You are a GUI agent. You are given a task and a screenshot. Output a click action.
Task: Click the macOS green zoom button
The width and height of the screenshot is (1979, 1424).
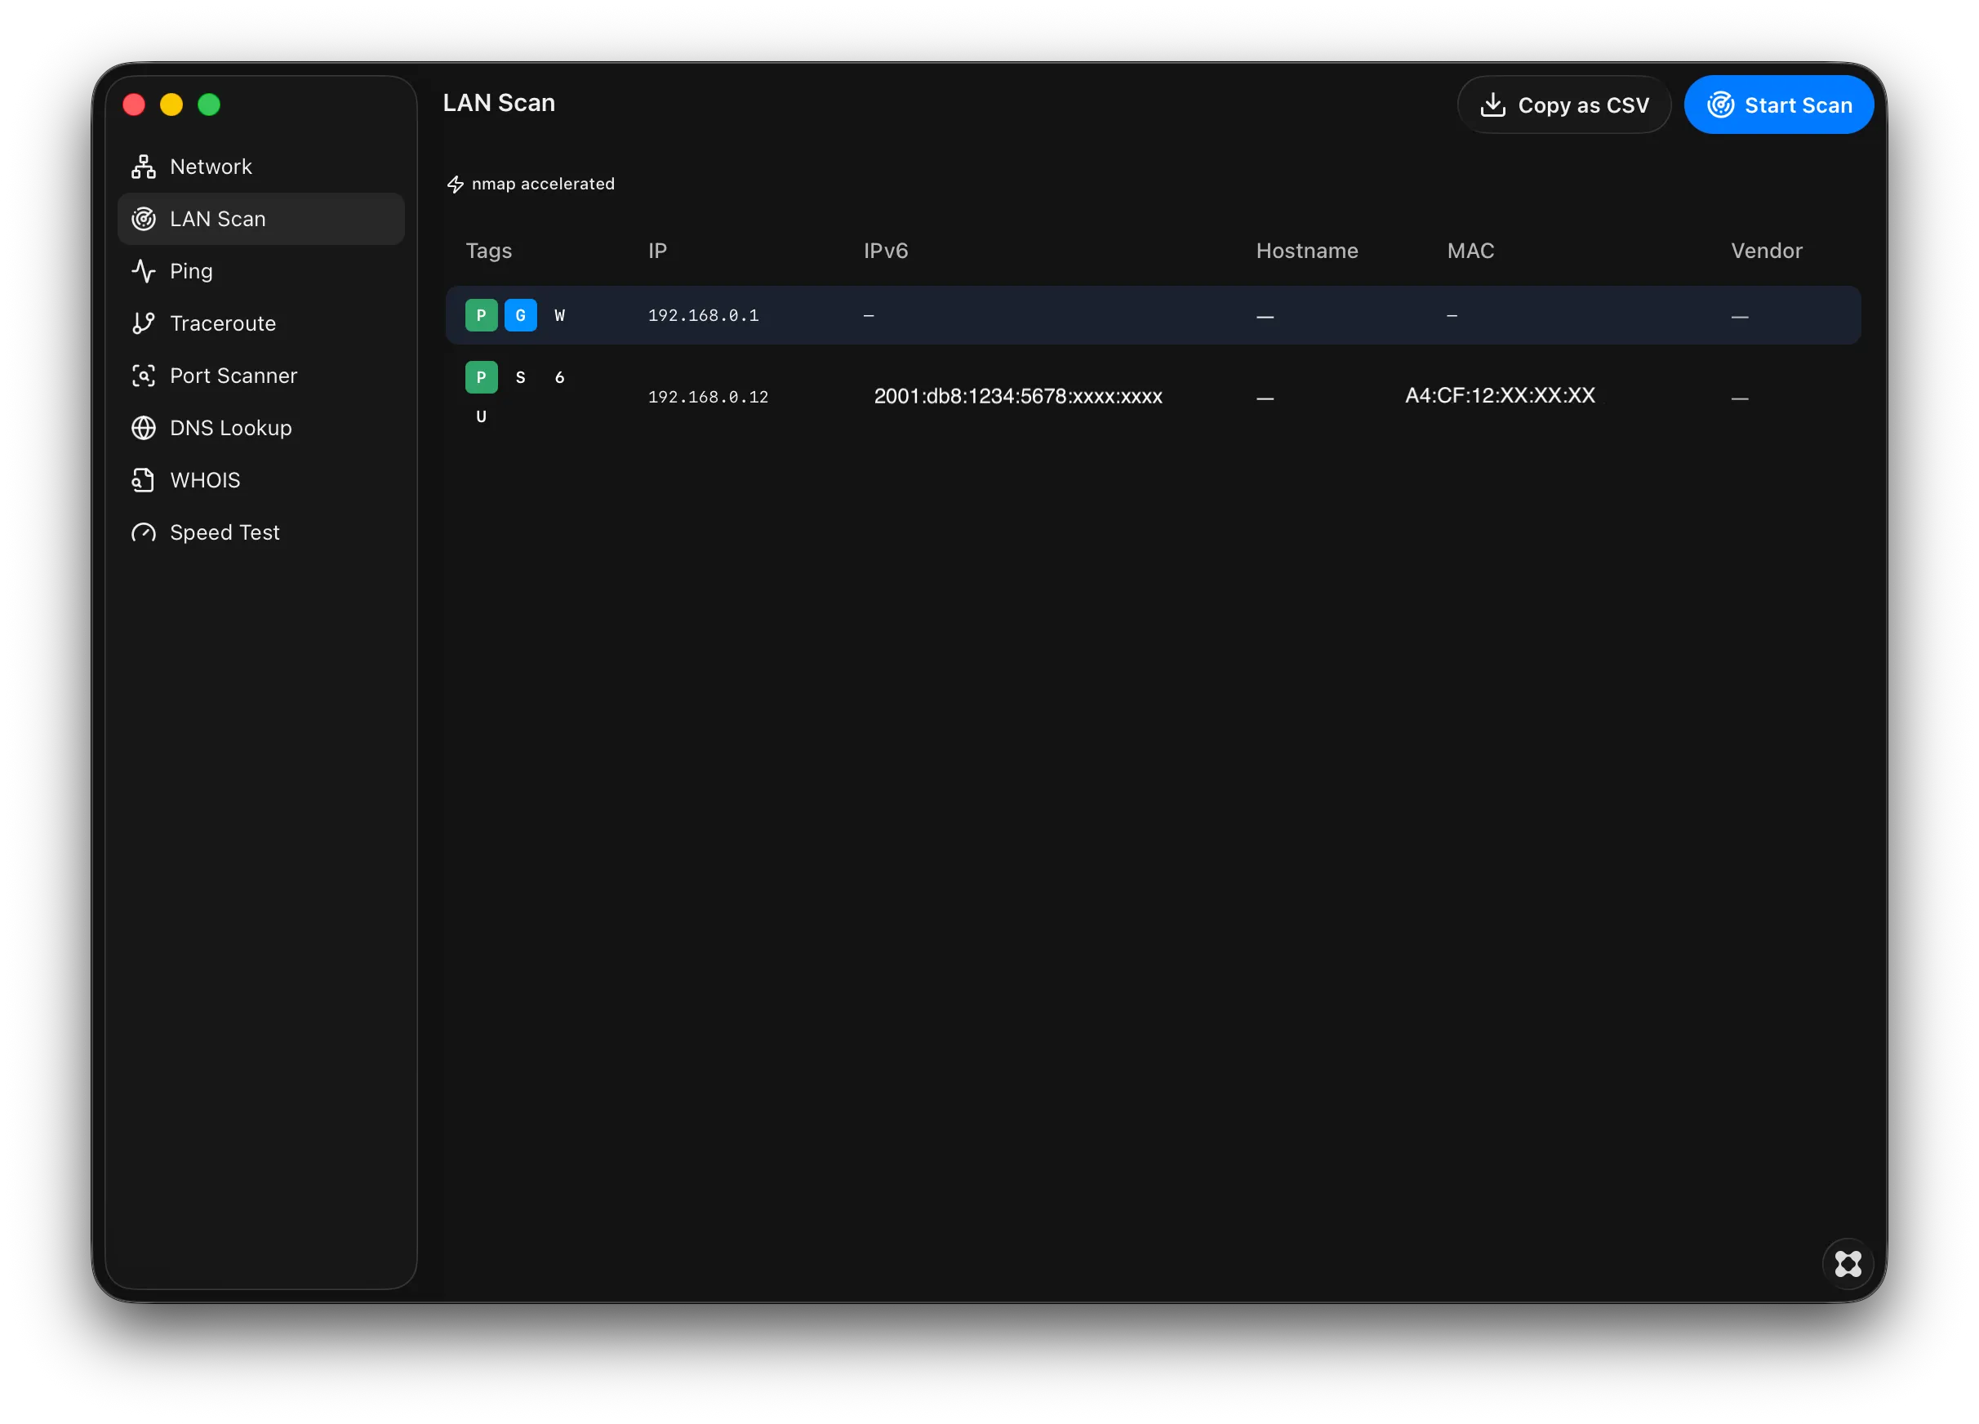[208, 105]
